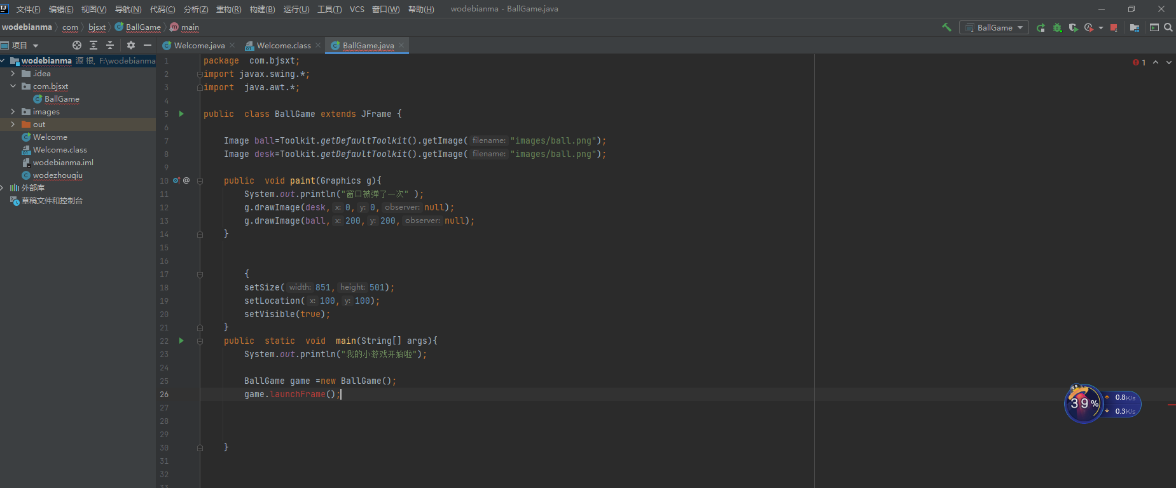
Task: Open the BallGame run configuration dropdown
Action: tap(994, 27)
